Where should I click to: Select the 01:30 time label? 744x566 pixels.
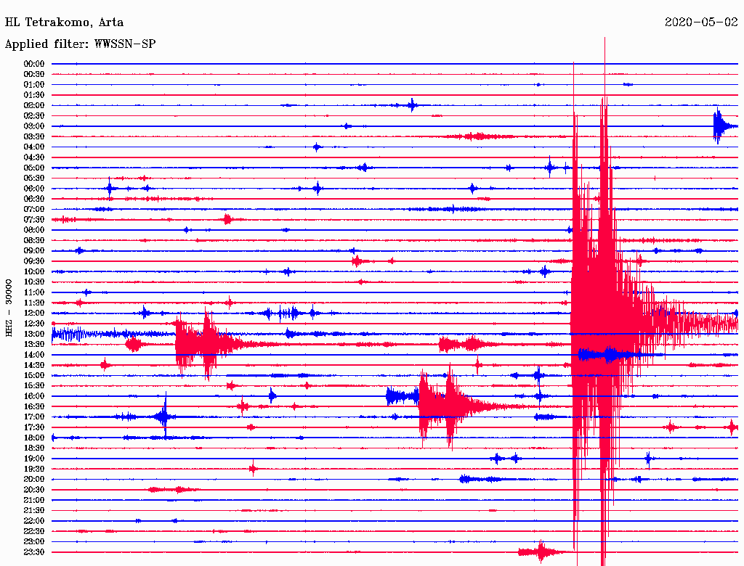click(33, 95)
